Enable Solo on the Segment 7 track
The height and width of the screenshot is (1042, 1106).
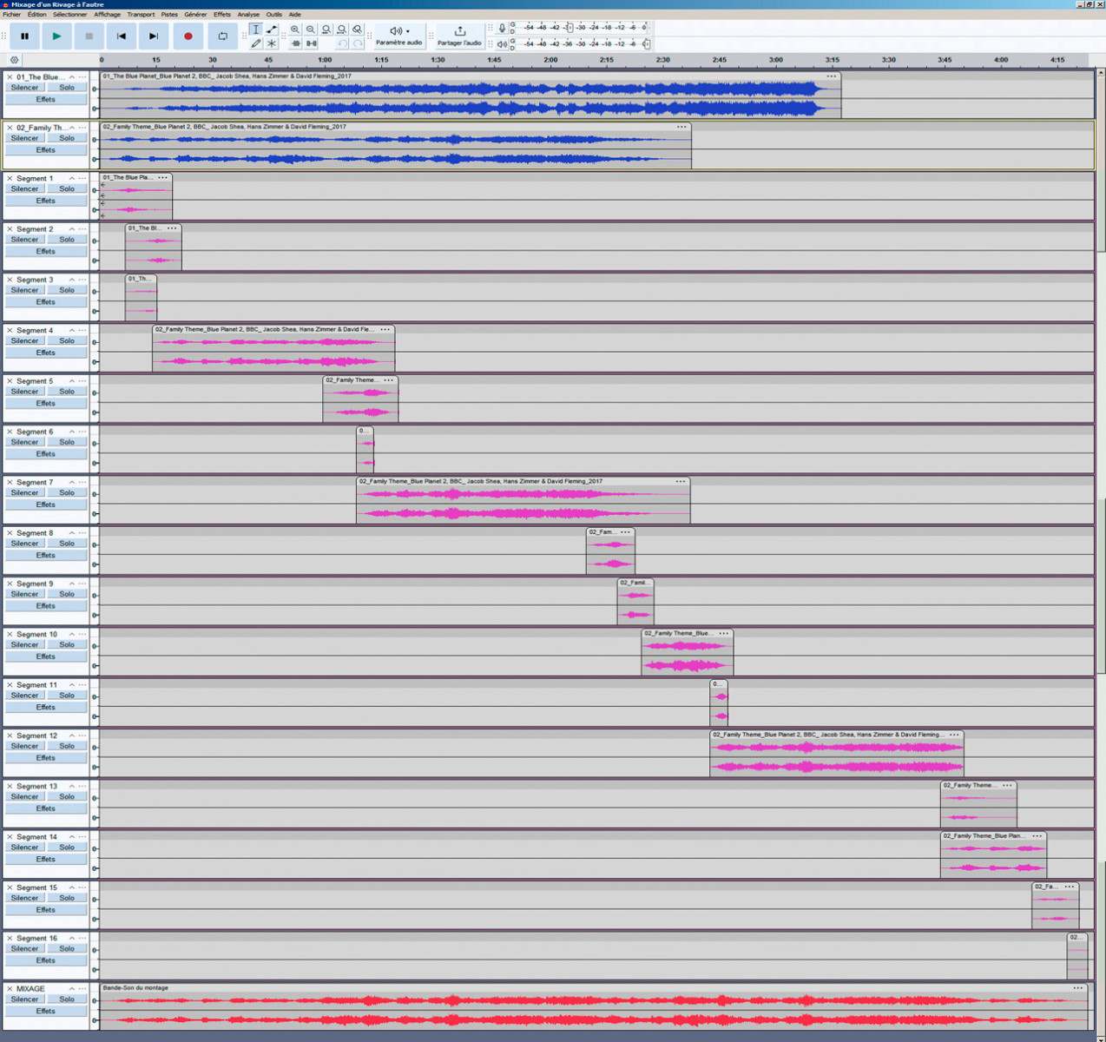coord(67,492)
